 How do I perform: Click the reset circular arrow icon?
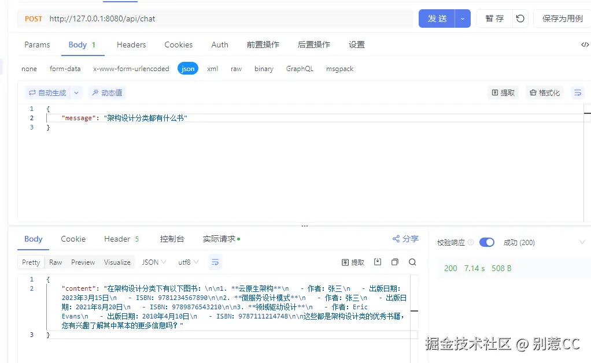point(520,18)
